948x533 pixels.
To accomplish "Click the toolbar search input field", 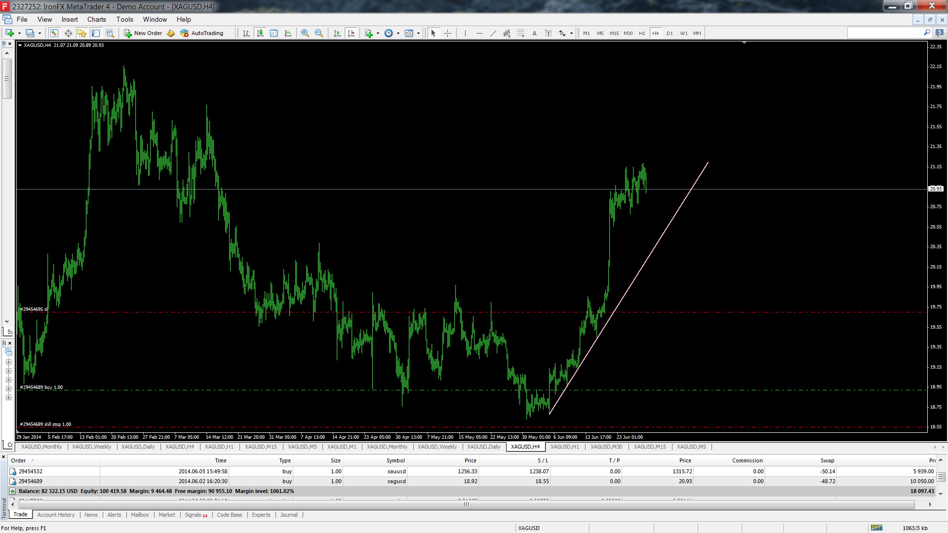I will pos(884,33).
